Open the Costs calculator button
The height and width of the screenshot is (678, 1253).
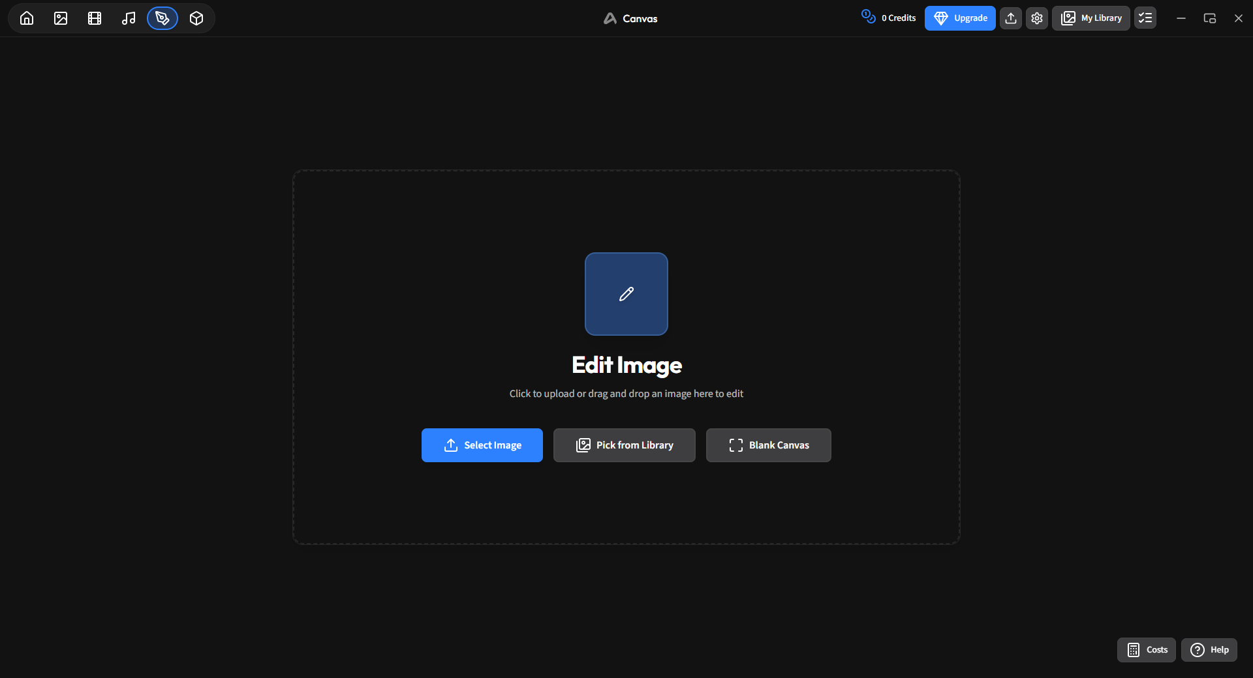pos(1147,650)
